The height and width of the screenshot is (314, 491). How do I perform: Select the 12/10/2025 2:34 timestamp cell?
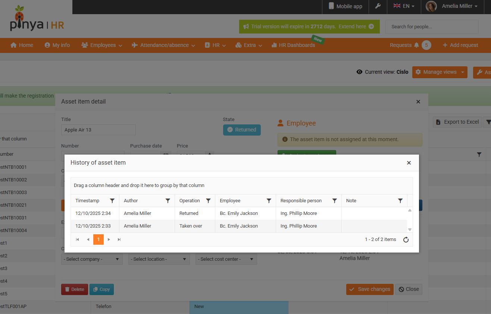(x=95, y=213)
